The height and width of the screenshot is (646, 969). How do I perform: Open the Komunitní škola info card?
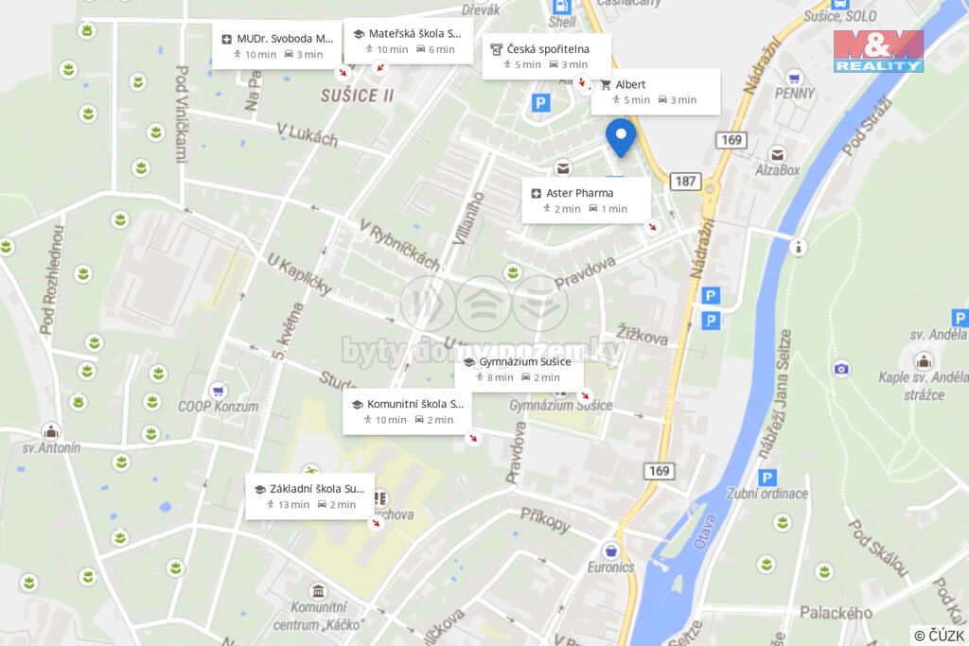coord(407,411)
